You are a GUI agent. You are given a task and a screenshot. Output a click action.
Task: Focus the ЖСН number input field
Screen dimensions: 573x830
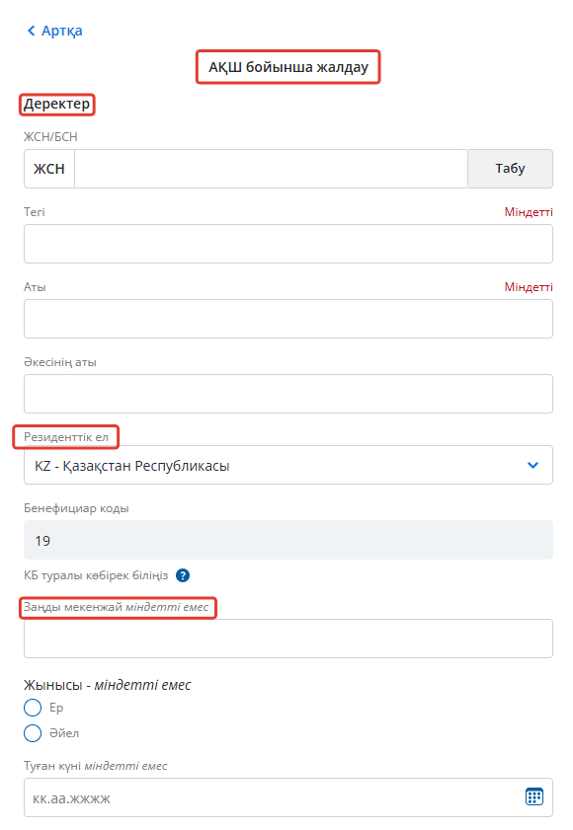click(x=271, y=169)
